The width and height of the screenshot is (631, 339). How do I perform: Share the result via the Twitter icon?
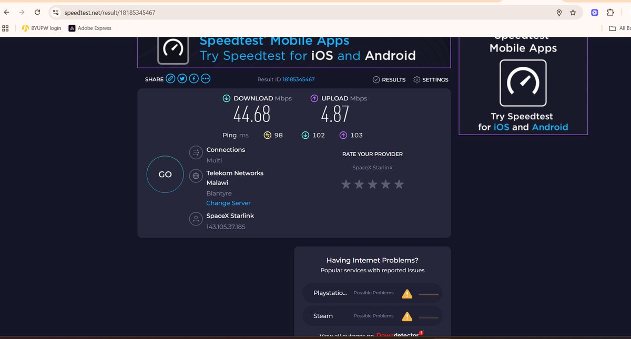point(182,78)
